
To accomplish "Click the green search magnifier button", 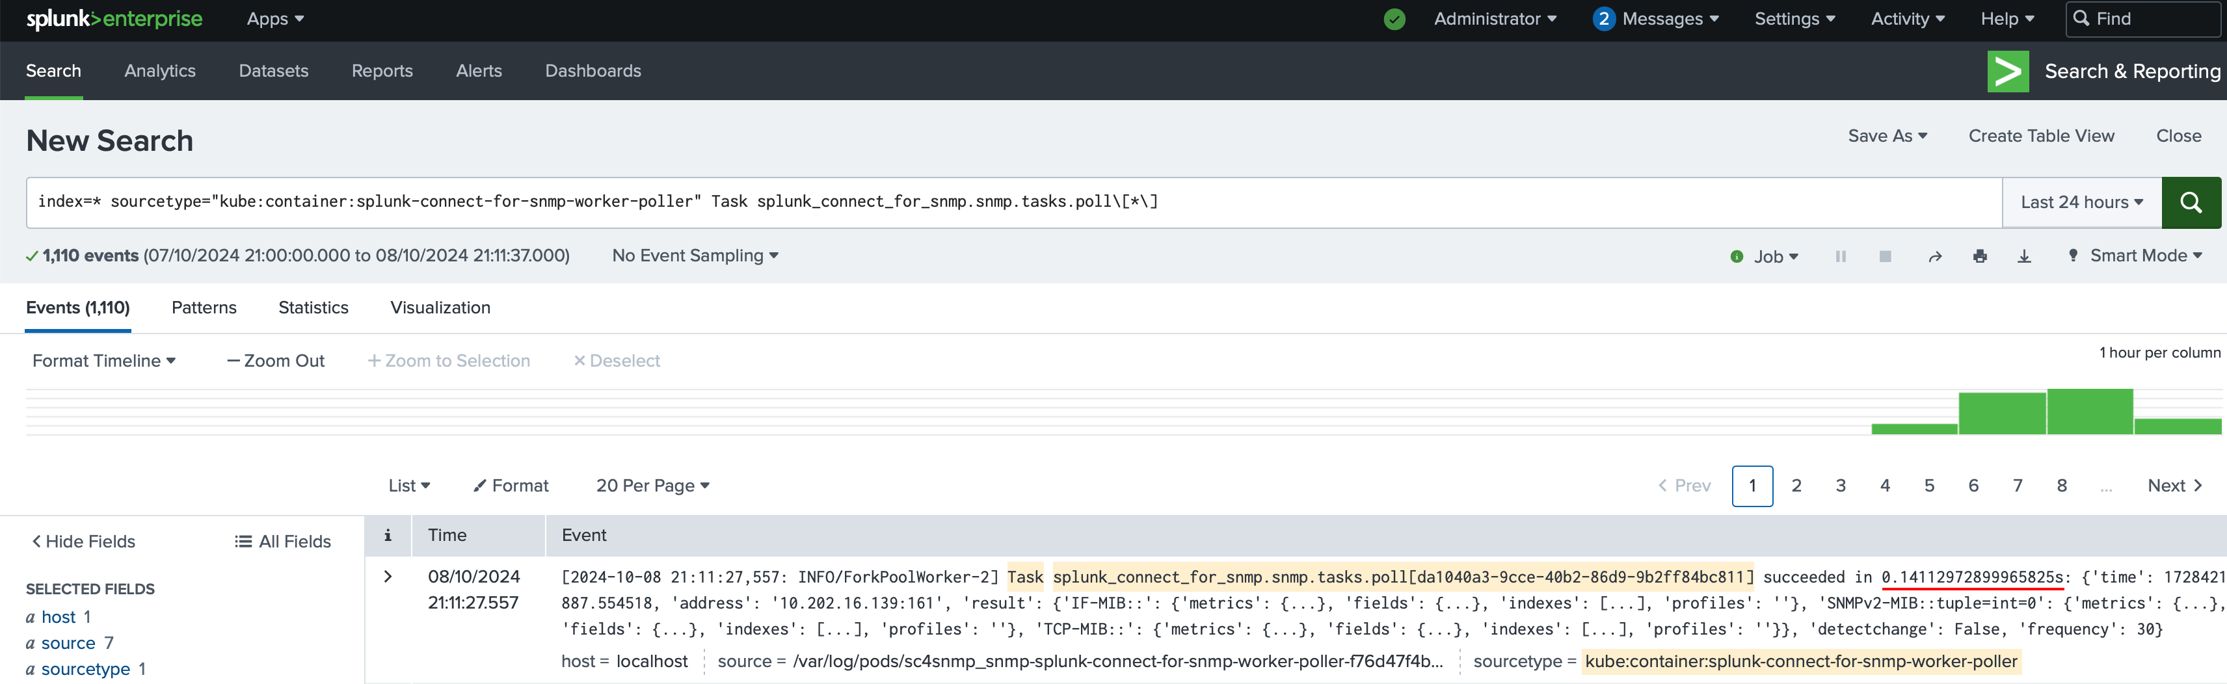I will (x=2190, y=202).
